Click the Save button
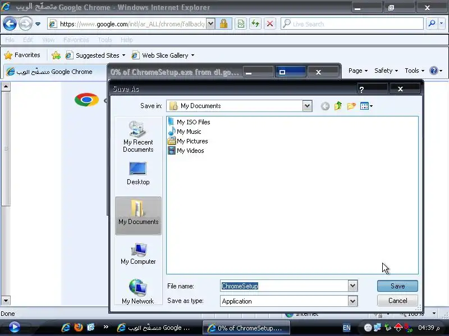Viewport: 449px width, 336px height. click(397, 286)
